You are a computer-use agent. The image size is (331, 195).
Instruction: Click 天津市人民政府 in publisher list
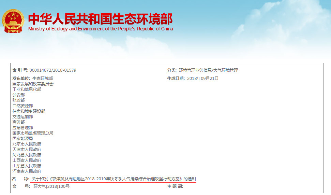[x=27, y=150]
